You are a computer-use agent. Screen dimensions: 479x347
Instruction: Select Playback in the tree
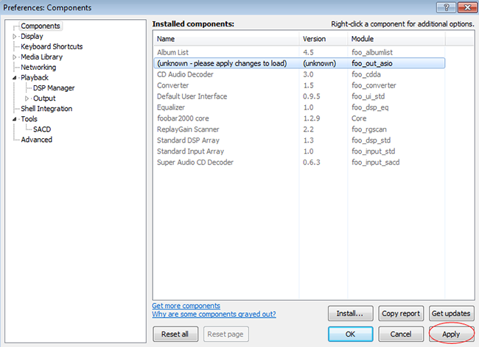(35, 78)
